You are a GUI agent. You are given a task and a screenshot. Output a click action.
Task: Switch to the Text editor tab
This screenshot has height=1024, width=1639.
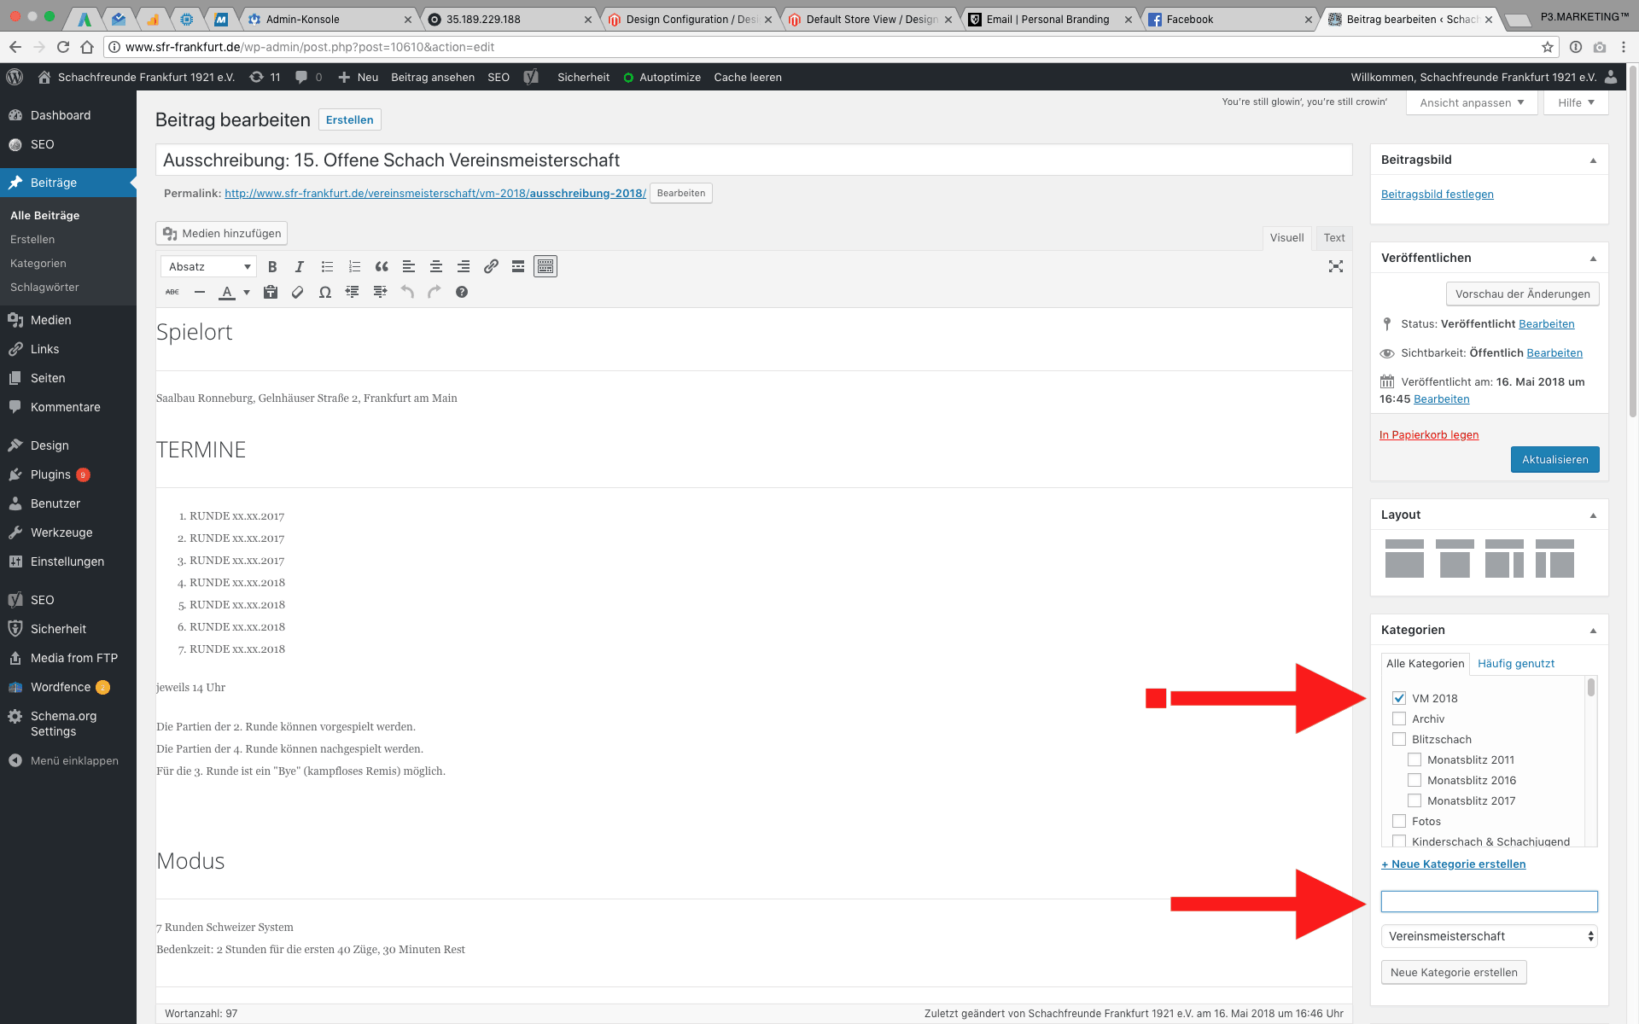pos(1333,238)
